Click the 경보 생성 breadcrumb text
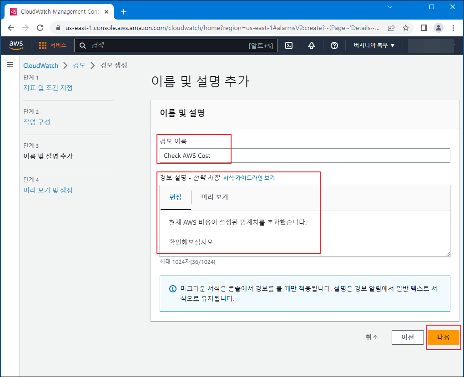 pyautogui.click(x=114, y=65)
